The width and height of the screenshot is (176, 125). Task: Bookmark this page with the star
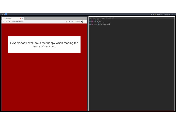(72, 22)
